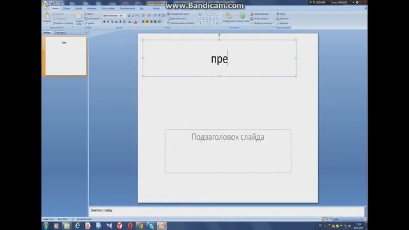Image resolution: width=409 pixels, height=230 pixels.
Task: Click PowerPoint taskbar button
Action: [162, 226]
